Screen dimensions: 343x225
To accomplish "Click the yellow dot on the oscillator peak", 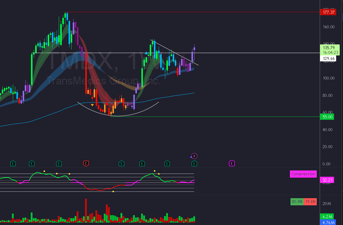I will pyautogui.click(x=154, y=171).
